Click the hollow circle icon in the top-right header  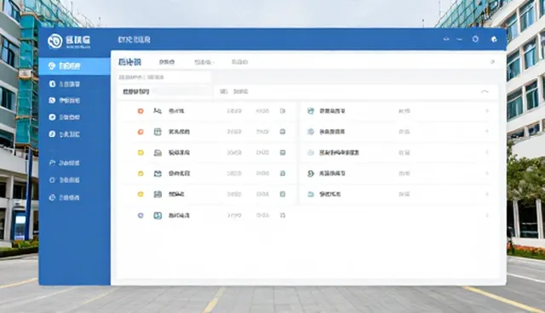475,39
